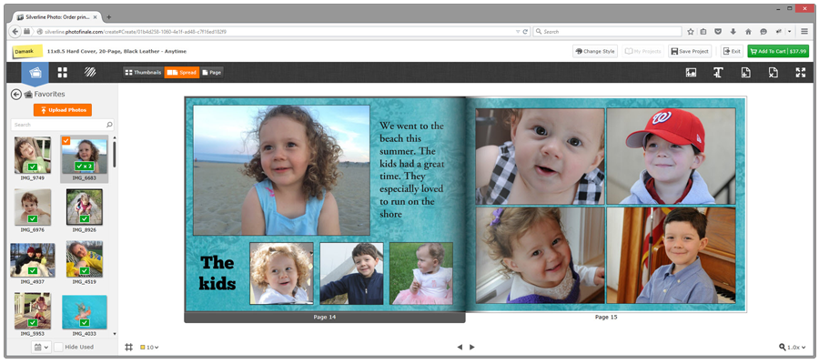Click the Damask sticky note label
Image resolution: width=819 pixels, height=364 pixels.
pos(27,51)
